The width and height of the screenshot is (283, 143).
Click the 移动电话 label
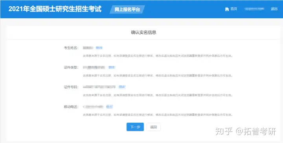[x=71, y=107]
